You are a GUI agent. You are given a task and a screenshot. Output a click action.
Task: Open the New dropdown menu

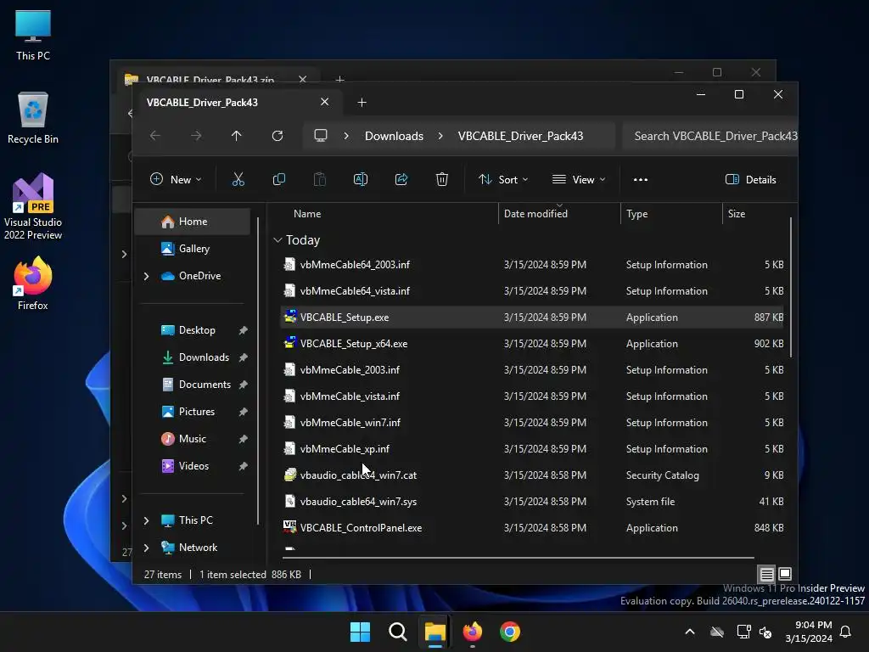176,180
